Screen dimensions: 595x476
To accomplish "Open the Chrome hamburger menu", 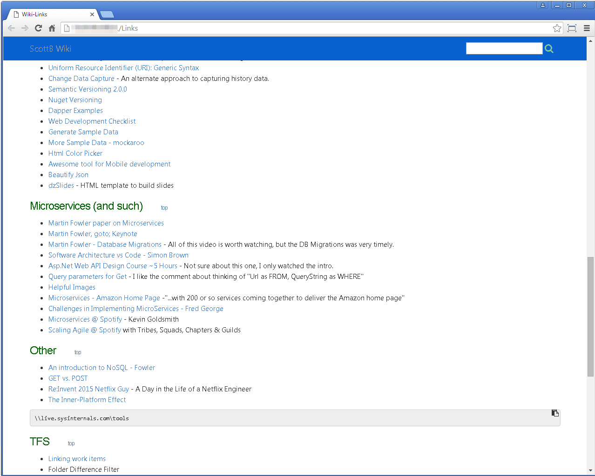I will pos(587,28).
